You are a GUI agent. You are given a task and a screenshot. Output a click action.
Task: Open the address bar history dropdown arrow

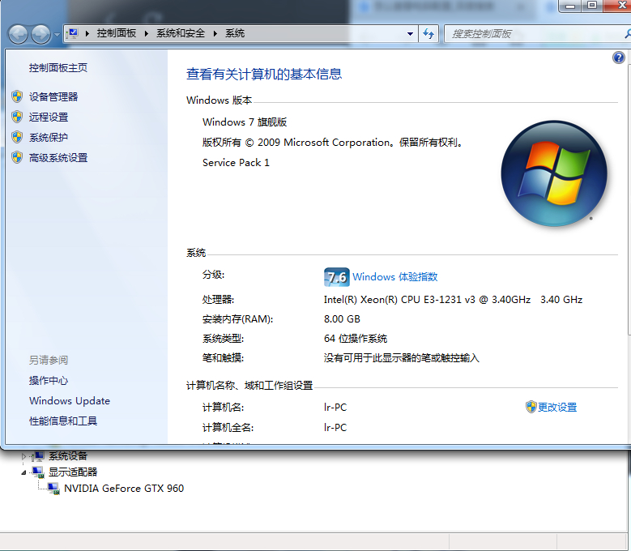tap(410, 34)
